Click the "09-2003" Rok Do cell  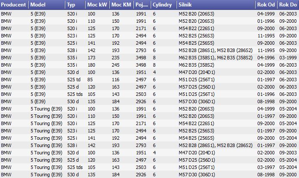[x=288, y=153]
